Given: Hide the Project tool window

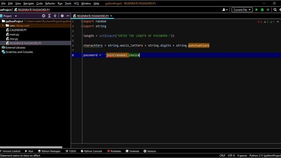Looking at the screenshot, I should point(68,16).
